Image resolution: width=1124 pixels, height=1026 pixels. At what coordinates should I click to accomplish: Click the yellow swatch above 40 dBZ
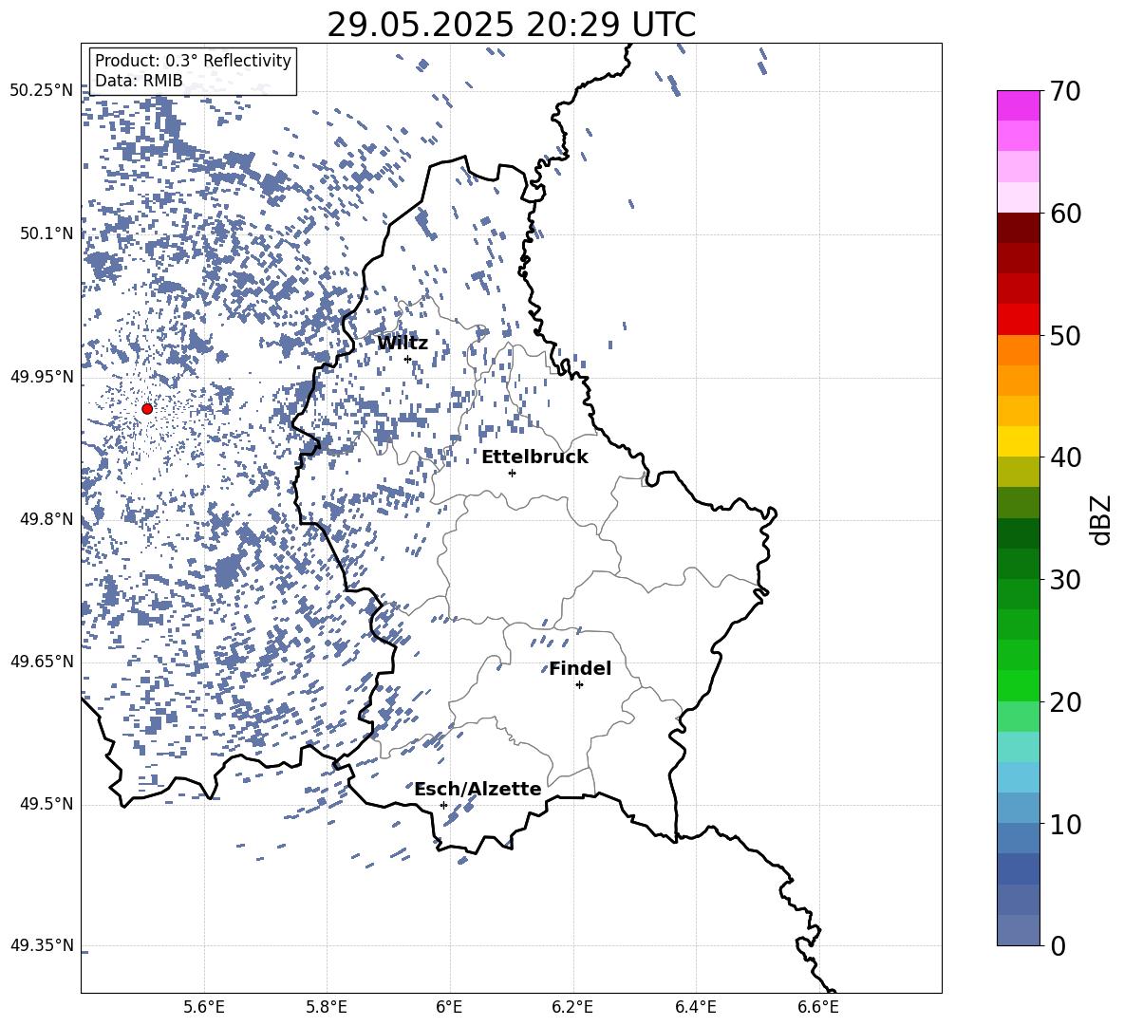click(x=1018, y=441)
